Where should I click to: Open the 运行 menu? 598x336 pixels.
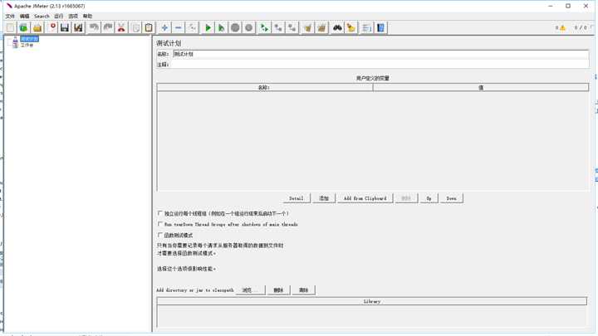click(58, 16)
